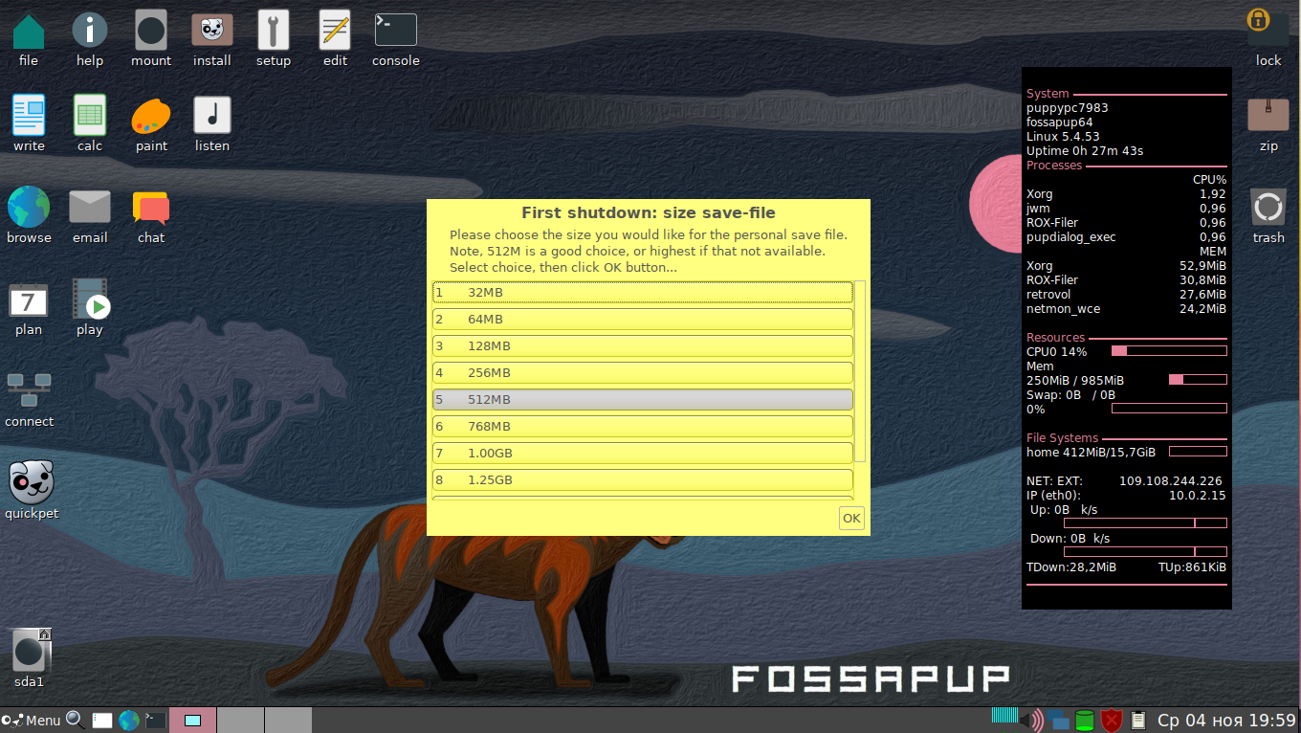Image resolution: width=1301 pixels, height=733 pixels.
Task: Select the 512MB save-file size
Action: pos(642,399)
